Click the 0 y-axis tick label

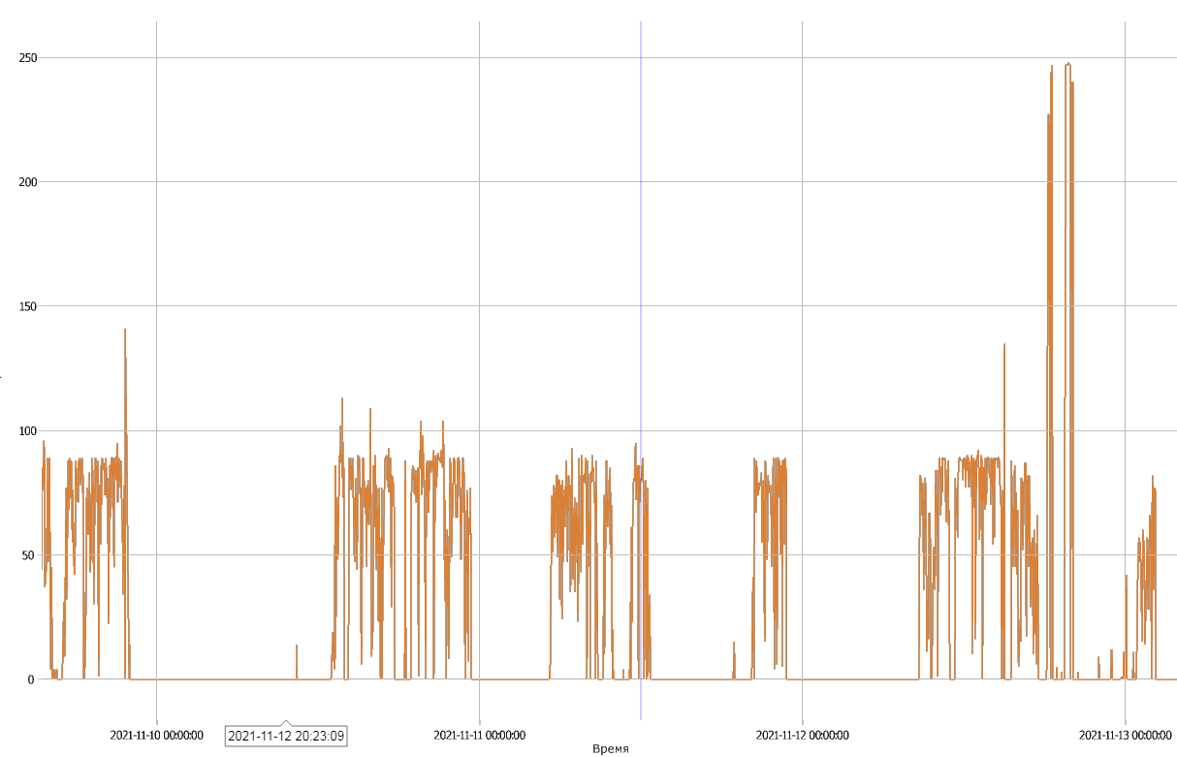tap(31, 679)
